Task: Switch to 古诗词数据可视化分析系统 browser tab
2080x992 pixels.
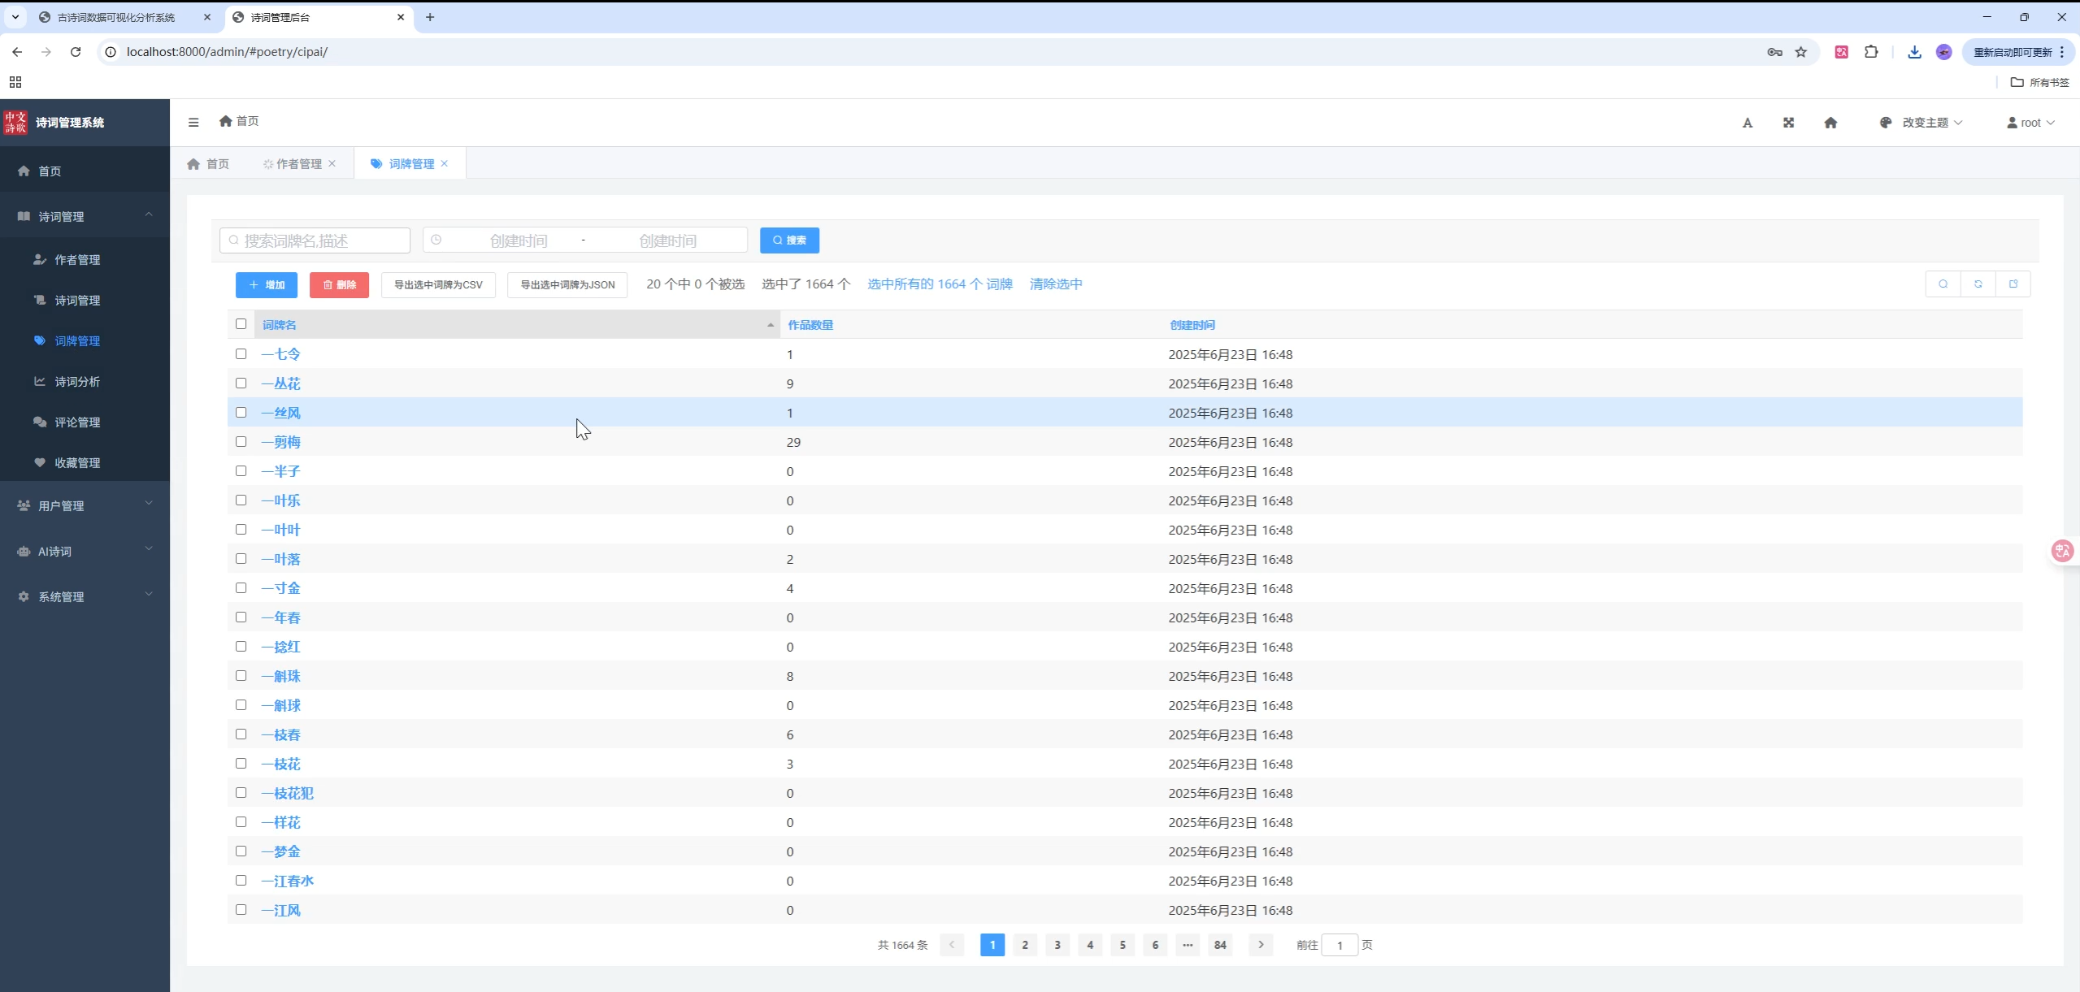Action: click(x=126, y=17)
